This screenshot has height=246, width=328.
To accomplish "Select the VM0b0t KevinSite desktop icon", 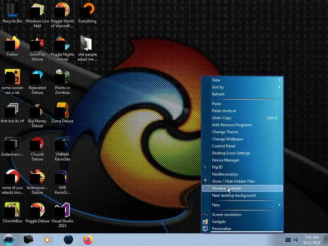I will click(62, 148).
